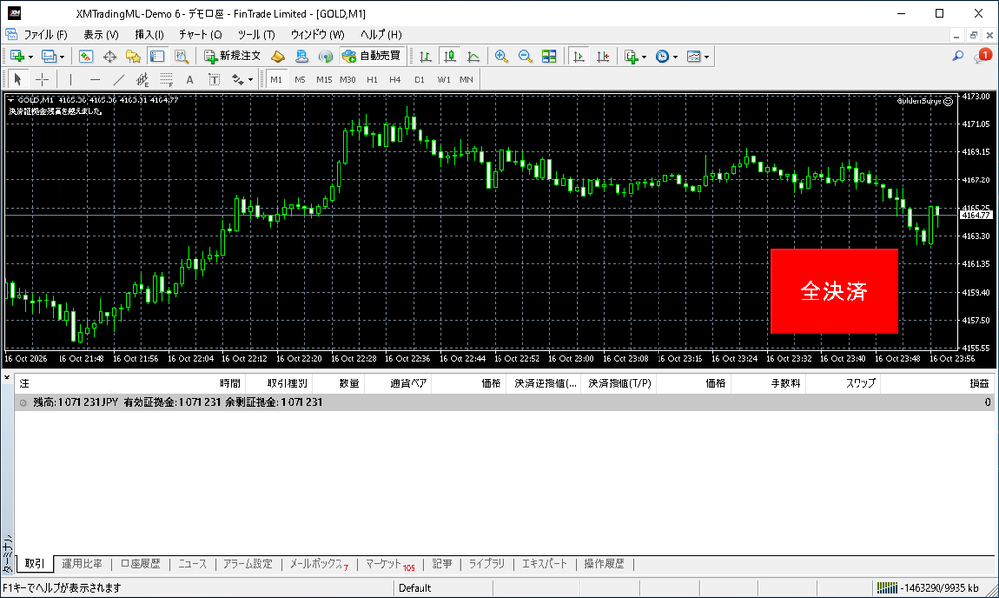The width and height of the screenshot is (999, 598).
Task: Select the equidistant channel tool
Action: click(x=142, y=80)
